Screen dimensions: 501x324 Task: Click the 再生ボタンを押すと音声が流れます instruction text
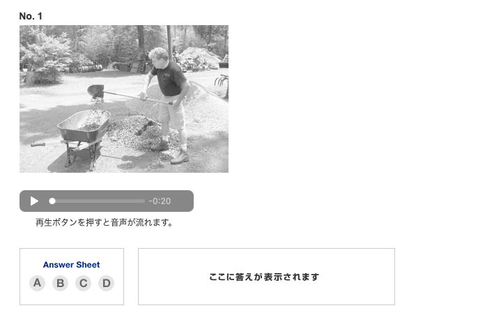104,222
